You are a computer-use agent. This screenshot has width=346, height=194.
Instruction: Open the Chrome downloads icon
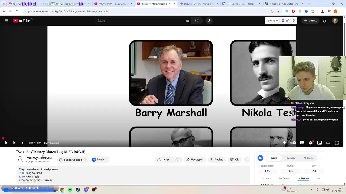coord(322,11)
